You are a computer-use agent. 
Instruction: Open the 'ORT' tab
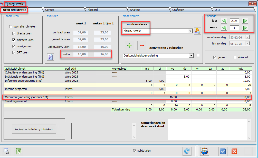tap(217, 10)
